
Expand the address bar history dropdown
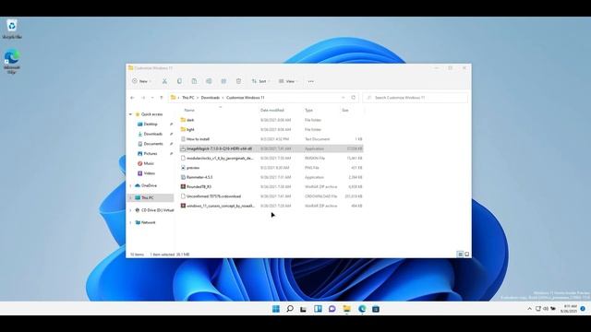(x=343, y=98)
